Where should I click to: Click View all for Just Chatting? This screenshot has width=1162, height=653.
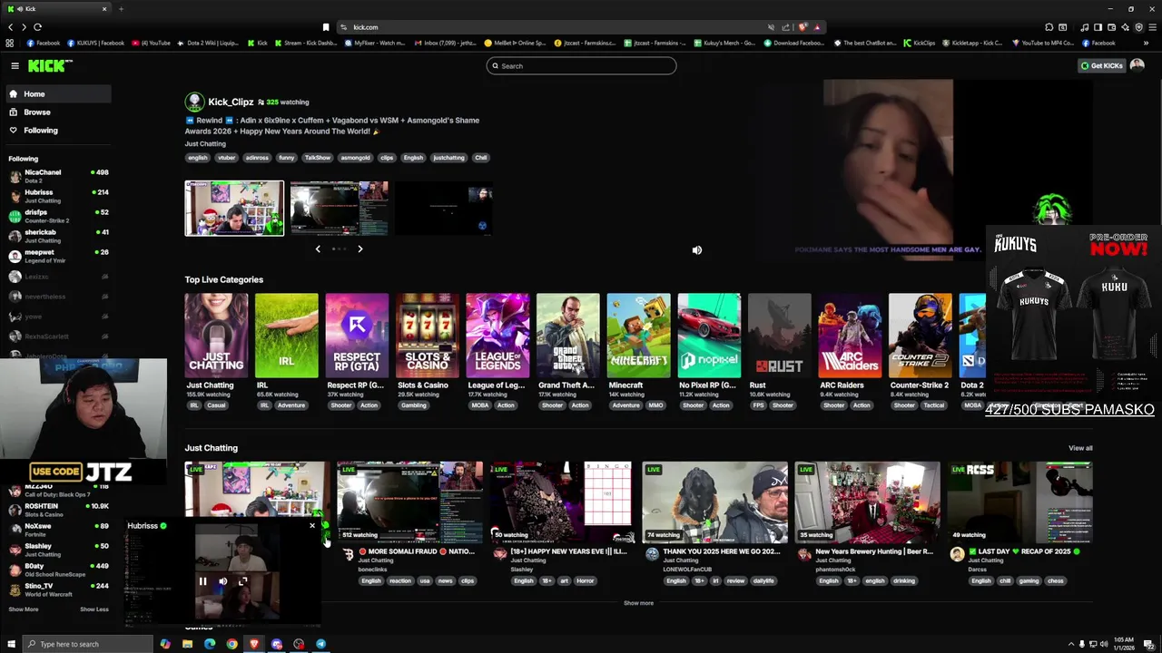1080,448
